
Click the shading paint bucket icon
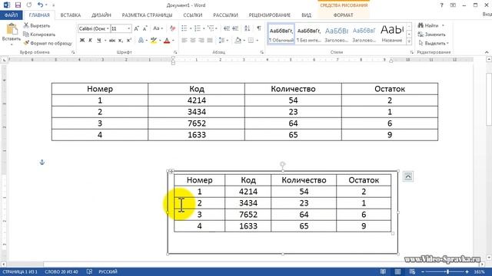(x=238, y=41)
